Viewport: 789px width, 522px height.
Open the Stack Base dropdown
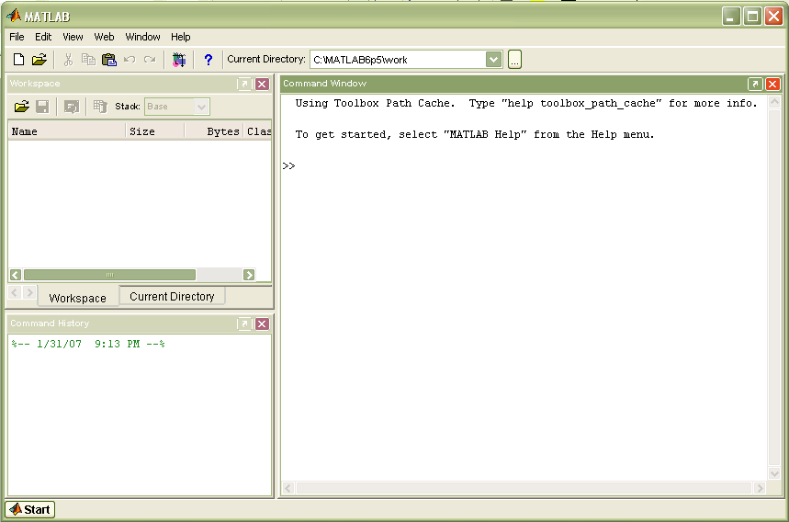coord(176,107)
